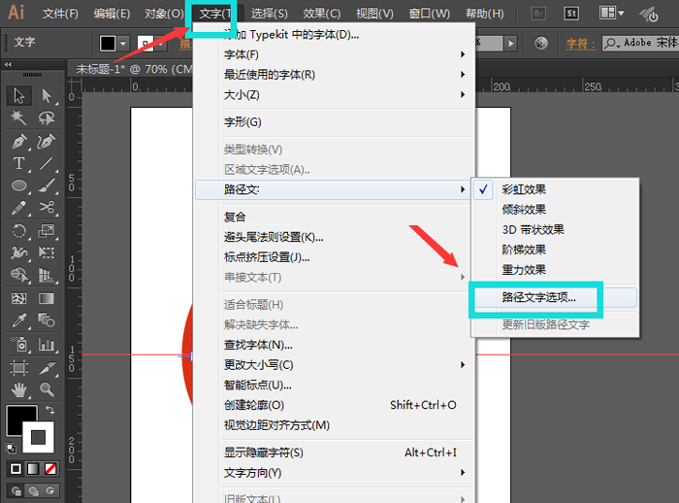Screen dimensions: 679x503
Task: Pick the Hand tool
Action: (18, 389)
